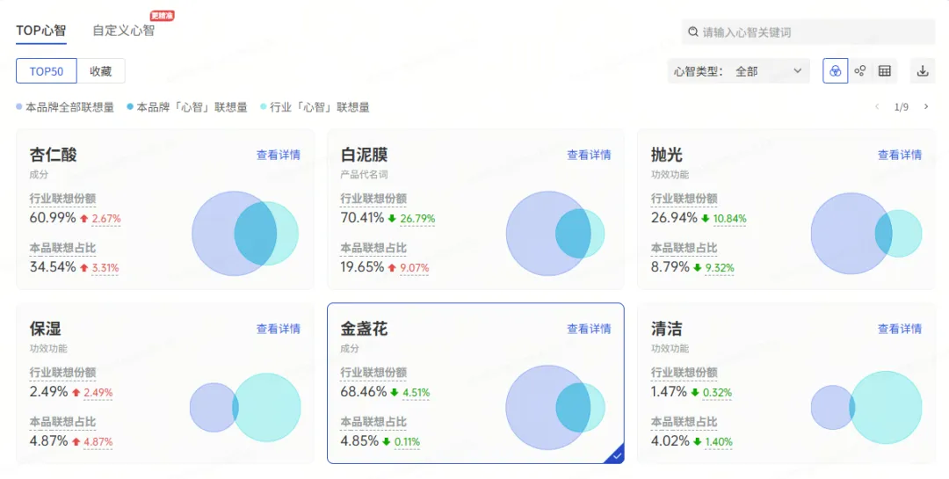
Task: Select the TOP50 filter button
Action: tap(47, 71)
